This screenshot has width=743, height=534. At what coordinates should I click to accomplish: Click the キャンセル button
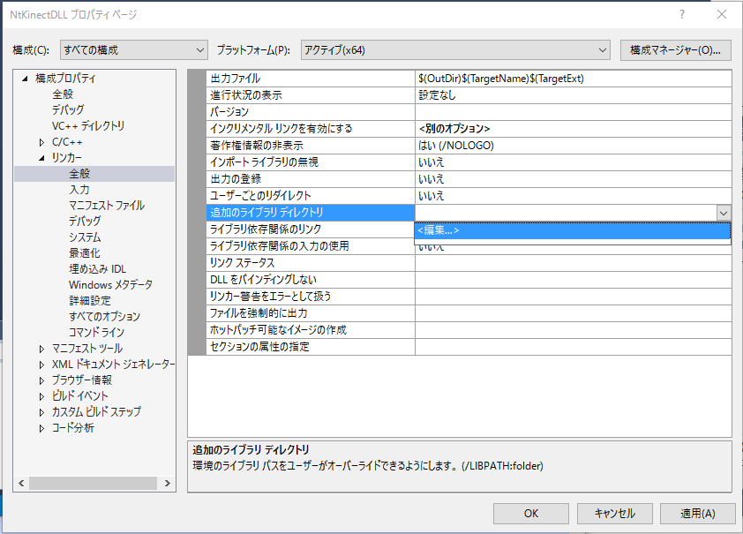614,513
